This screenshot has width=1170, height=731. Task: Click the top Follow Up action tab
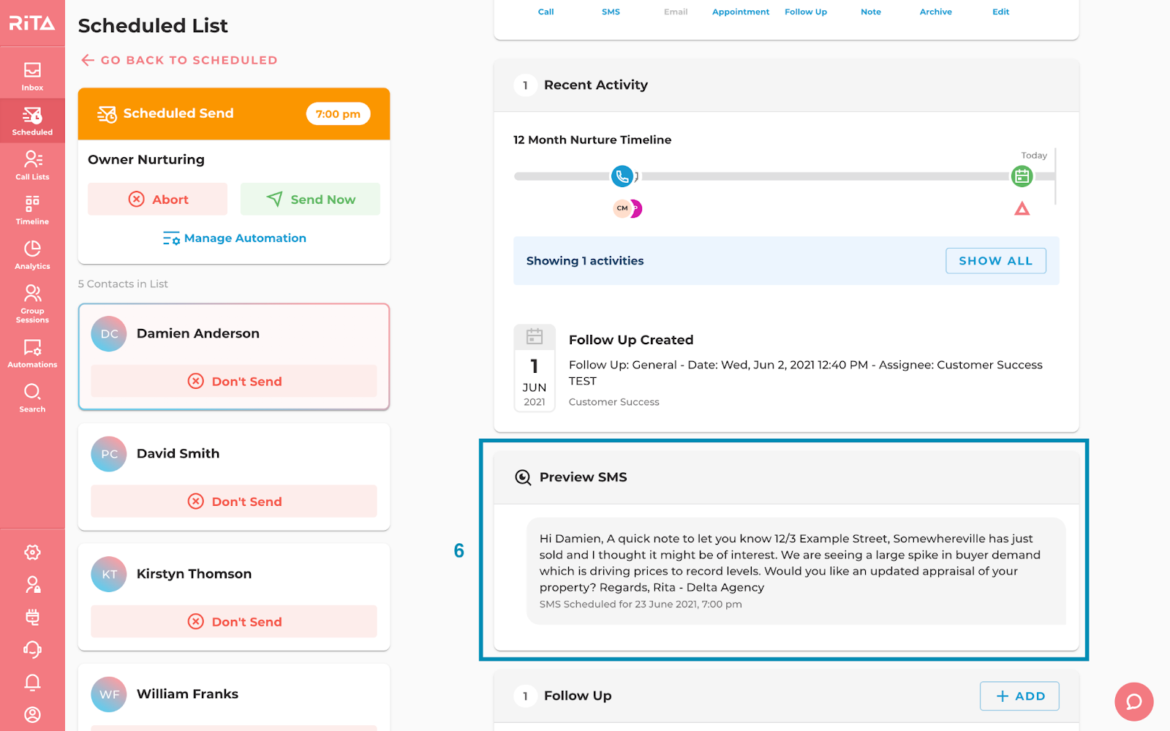coord(806,12)
